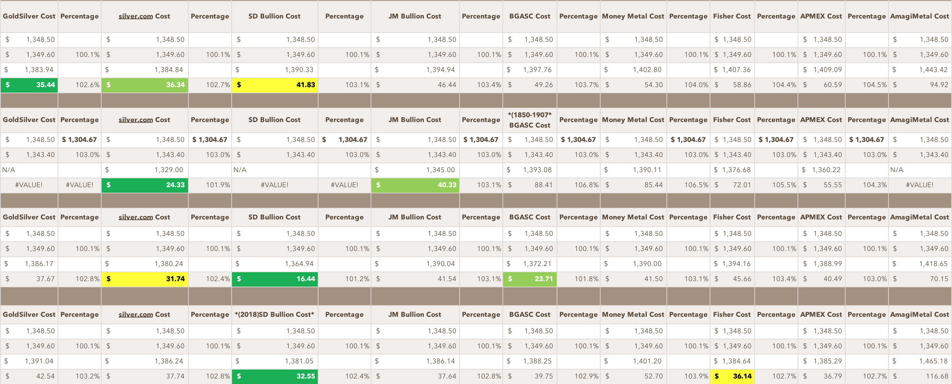Image resolution: width=952 pixels, height=384 pixels.
Task: Select the *(2018)SD Bullion Cost* header
Action: (275, 315)
